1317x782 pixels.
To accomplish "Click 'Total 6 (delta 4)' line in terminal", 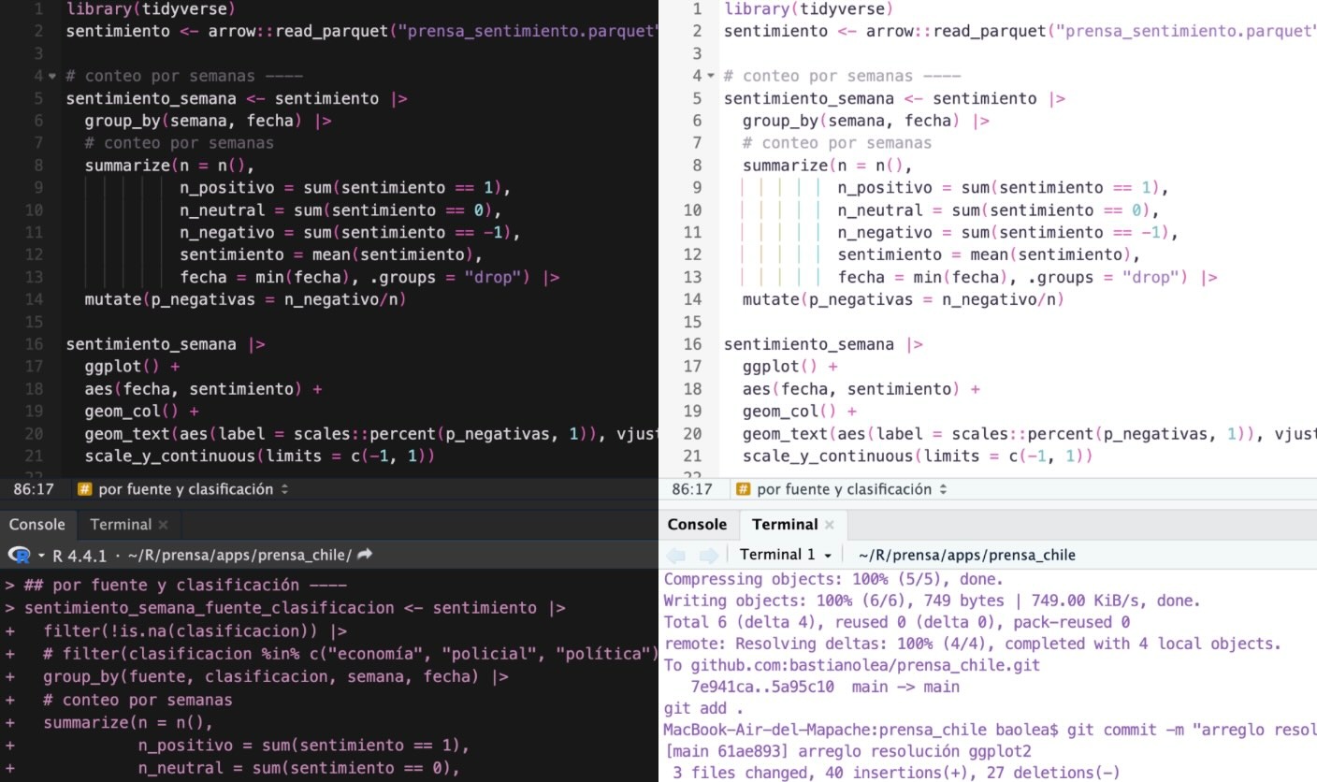I will (x=897, y=622).
